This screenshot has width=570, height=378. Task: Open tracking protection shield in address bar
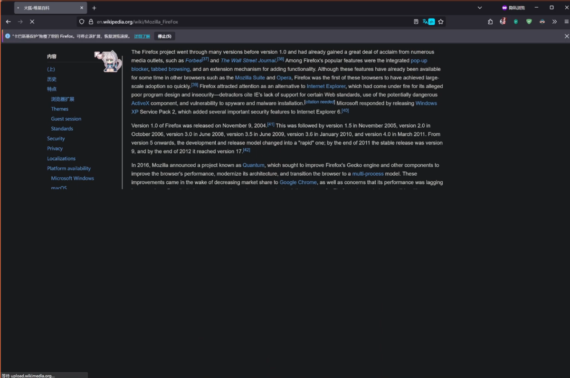tap(82, 21)
